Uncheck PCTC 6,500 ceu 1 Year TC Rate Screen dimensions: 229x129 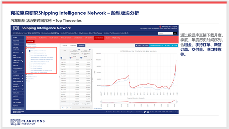(30, 51)
